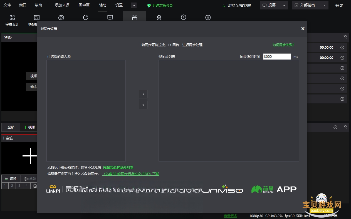This screenshot has width=351, height=219.
Task: Click 切换至横竖屏 orientation switch button
Action: pos(237,5)
